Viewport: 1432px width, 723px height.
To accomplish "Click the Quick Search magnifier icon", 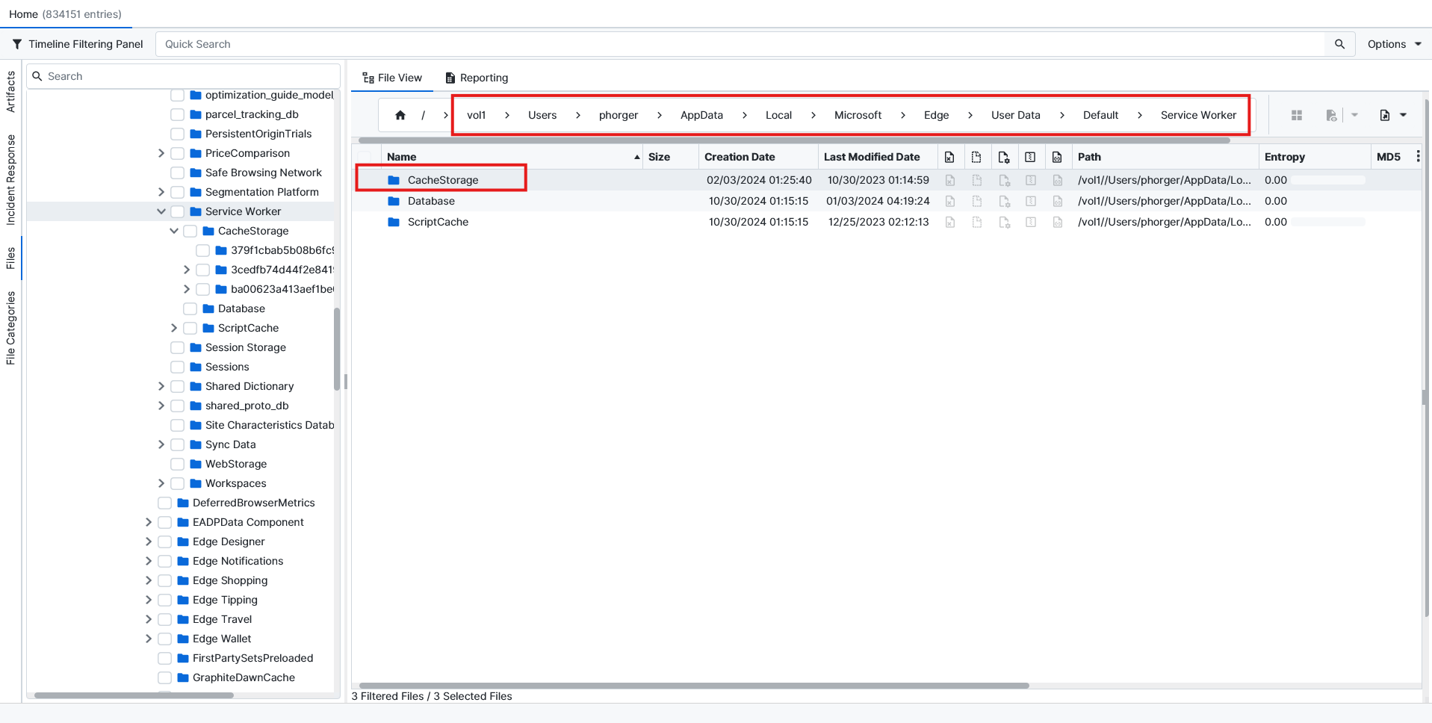I will click(1339, 44).
